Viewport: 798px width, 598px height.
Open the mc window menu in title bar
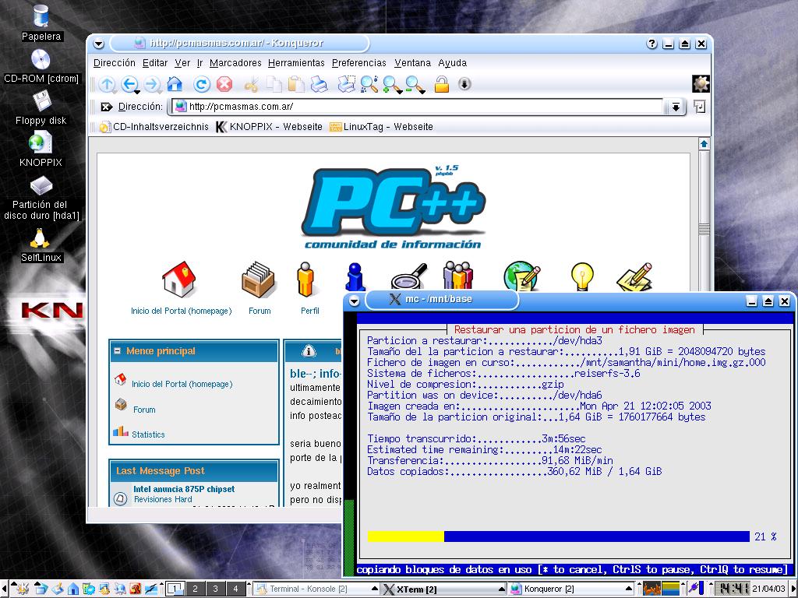tap(355, 301)
